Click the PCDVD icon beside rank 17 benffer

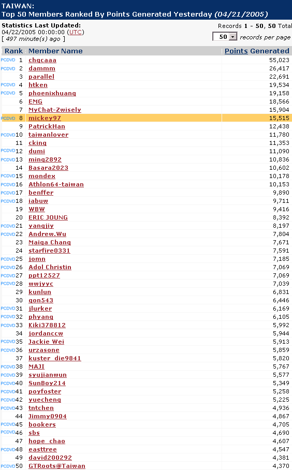tap(8, 193)
